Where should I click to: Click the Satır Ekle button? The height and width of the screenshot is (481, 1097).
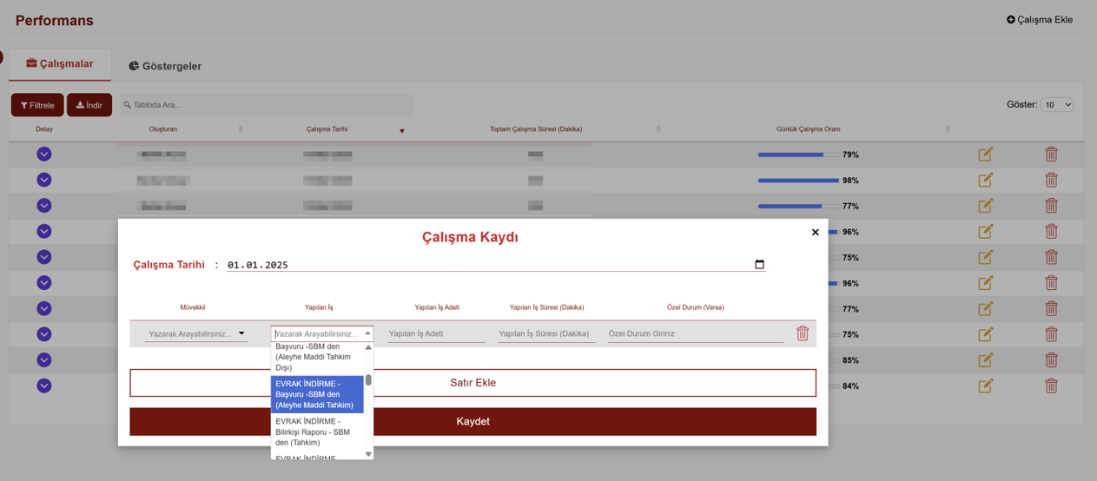(473, 383)
